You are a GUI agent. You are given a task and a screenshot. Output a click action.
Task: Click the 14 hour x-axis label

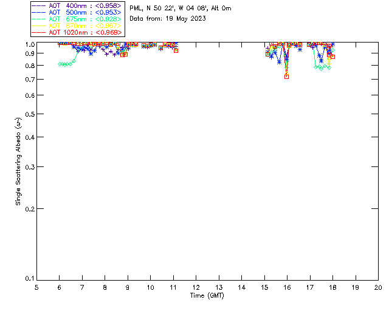tap(242, 287)
